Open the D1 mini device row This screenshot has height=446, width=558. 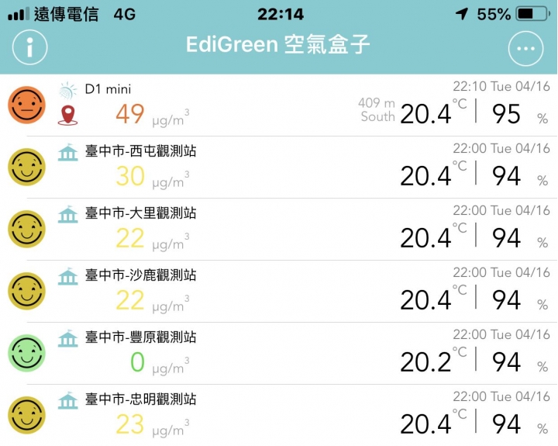pos(279,105)
